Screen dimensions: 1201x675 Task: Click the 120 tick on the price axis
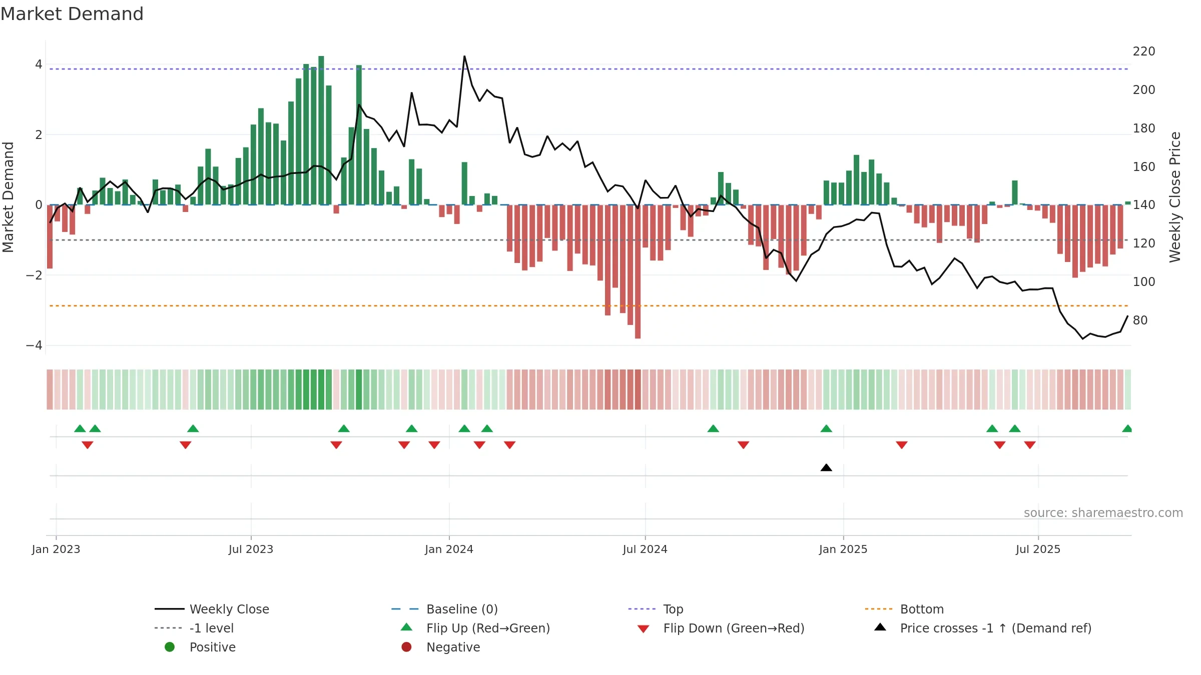1144,243
